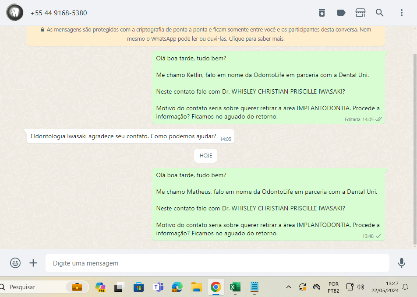The width and height of the screenshot is (417, 297).
Task: Click the HOJE date separator
Action: click(x=205, y=156)
